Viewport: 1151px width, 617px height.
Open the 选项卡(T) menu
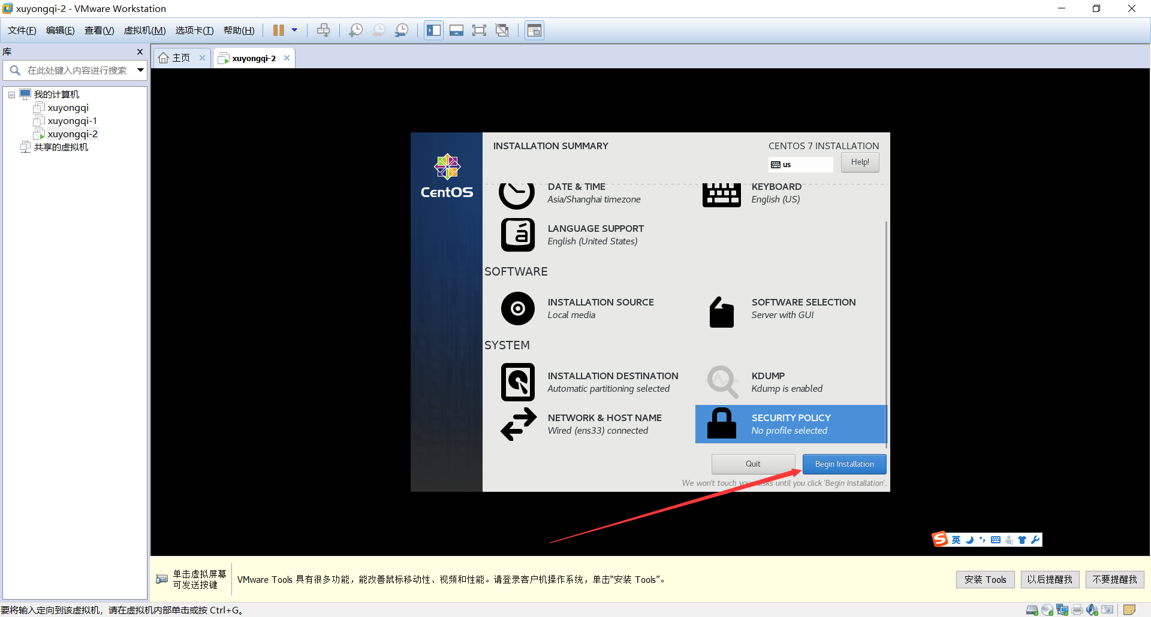(x=194, y=31)
